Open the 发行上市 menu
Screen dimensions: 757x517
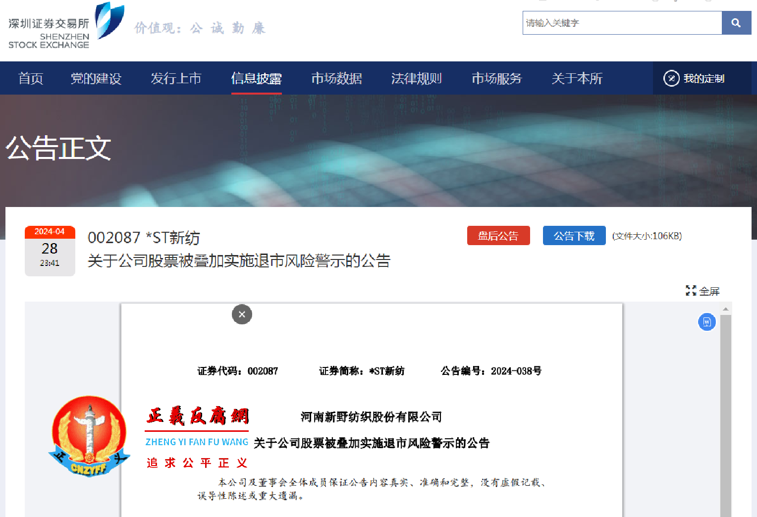tap(176, 78)
